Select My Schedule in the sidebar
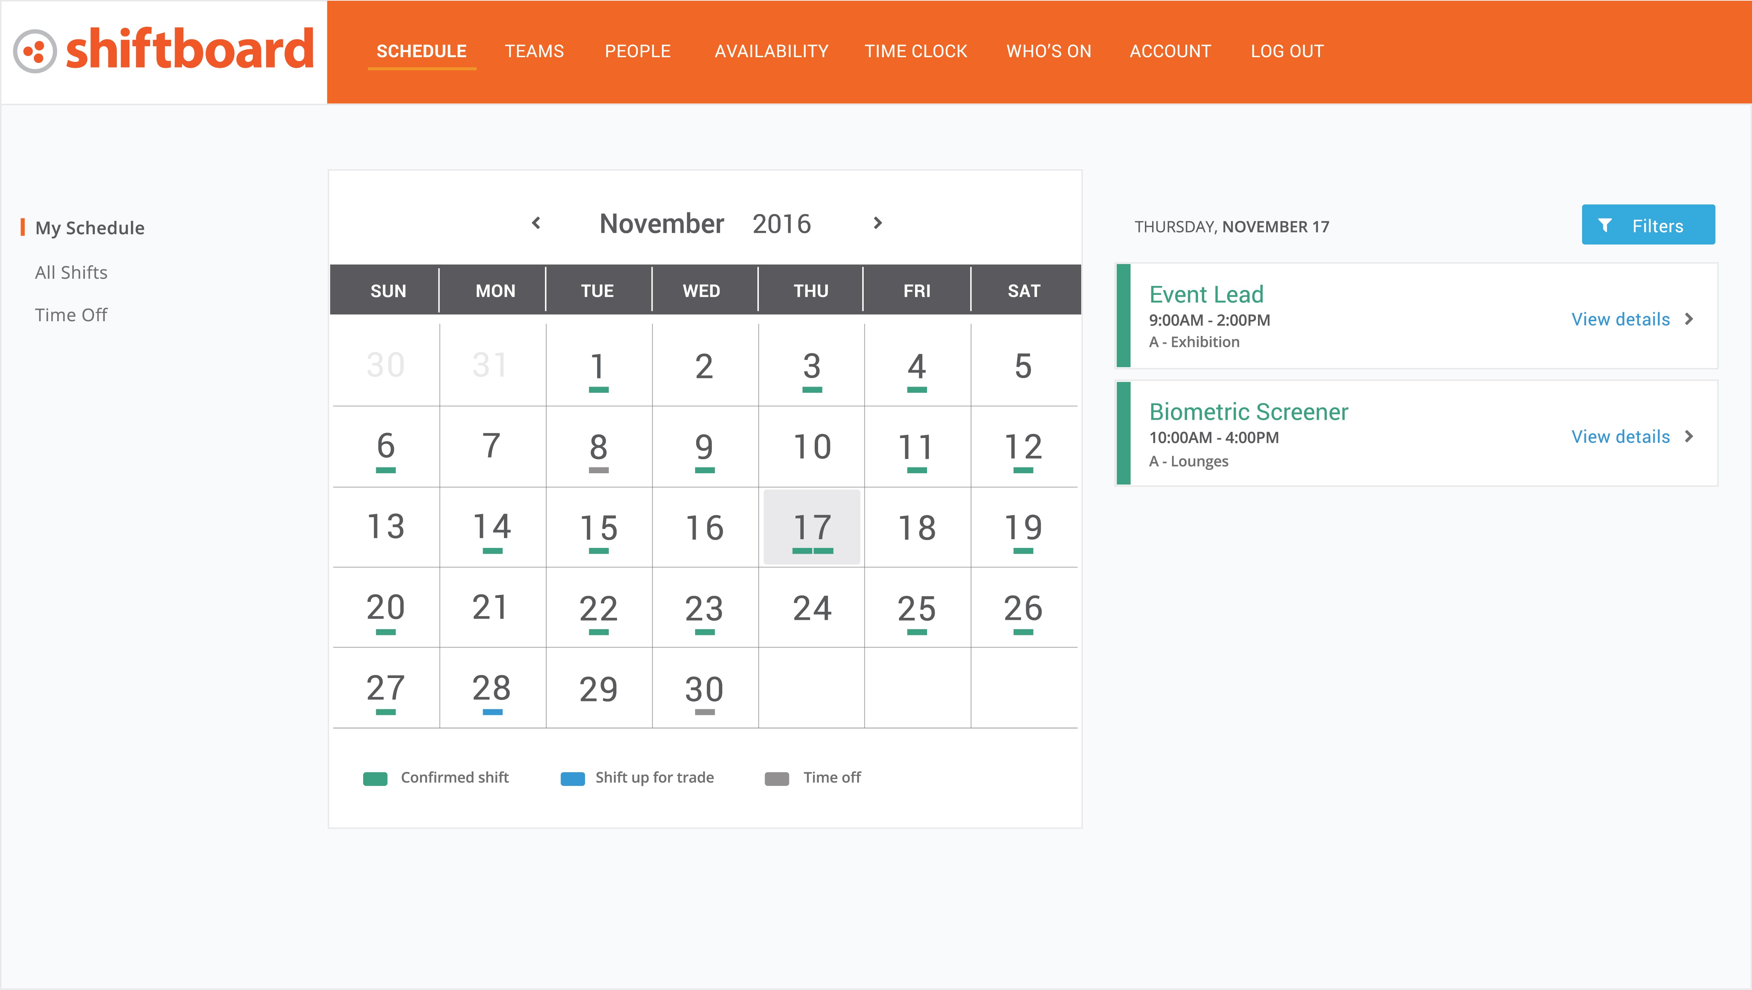Viewport: 1752px width, 990px height. click(x=90, y=228)
